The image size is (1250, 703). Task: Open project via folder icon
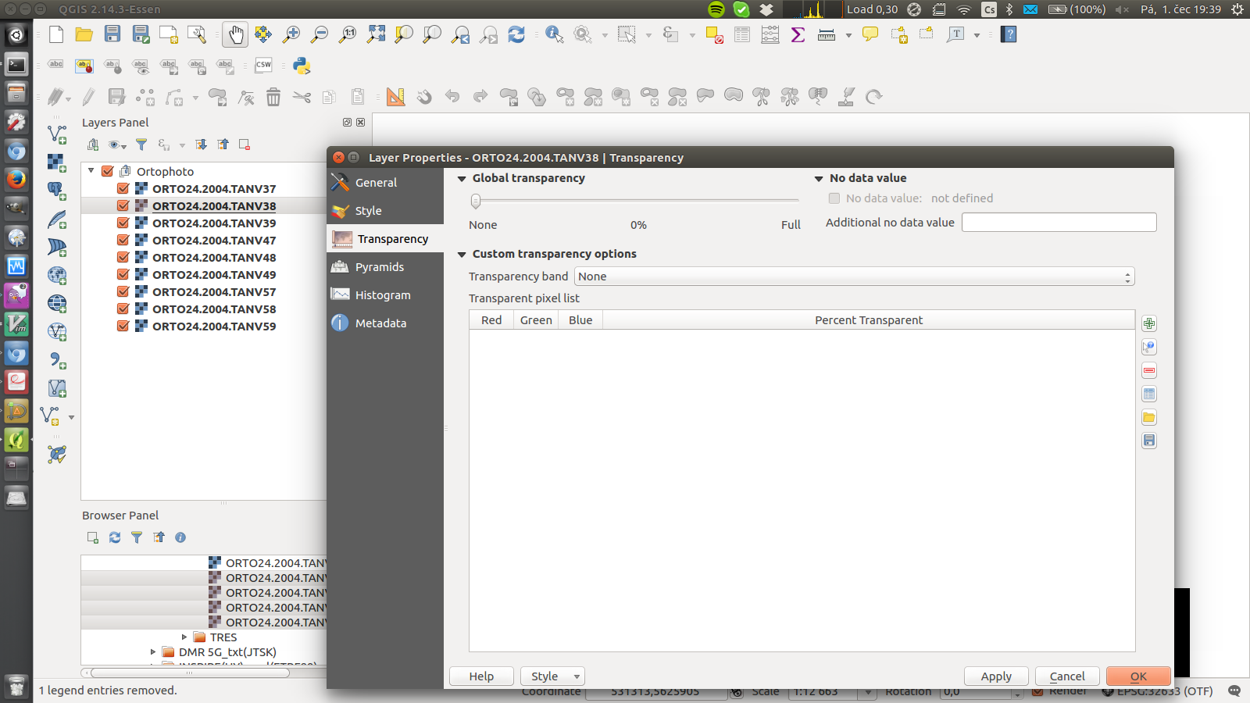84,34
